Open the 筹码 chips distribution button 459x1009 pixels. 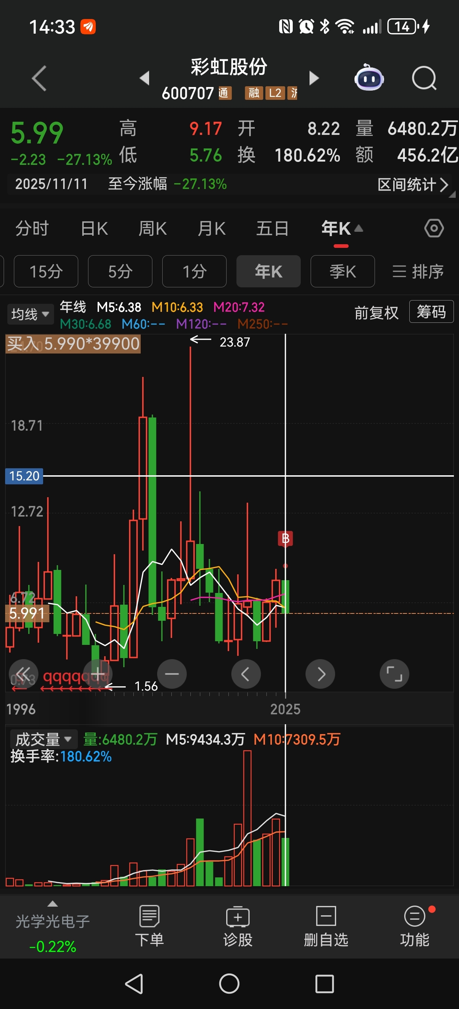tap(431, 312)
